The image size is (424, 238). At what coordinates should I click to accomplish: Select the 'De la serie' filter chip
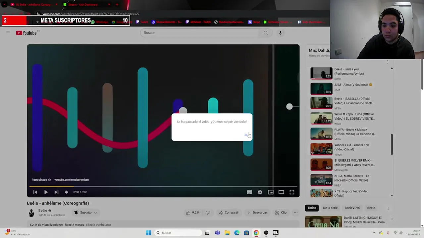pos(330,208)
